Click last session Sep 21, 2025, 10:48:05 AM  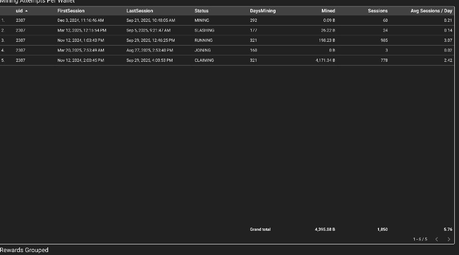point(151,20)
